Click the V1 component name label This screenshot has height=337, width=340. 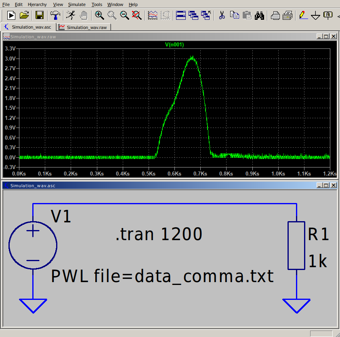coord(61,216)
